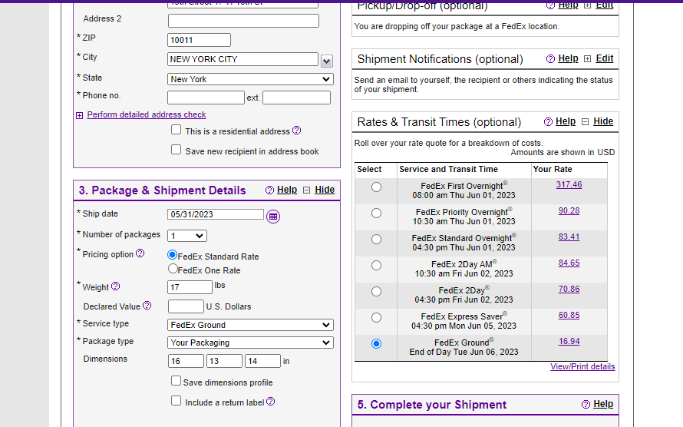This screenshot has height=427, width=683.
Task: Click the Ship date field 05/31/2023
Action: [x=216, y=214]
